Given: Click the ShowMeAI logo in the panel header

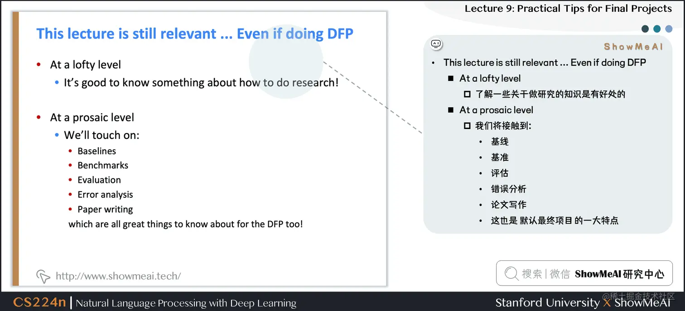Looking at the screenshot, I should (633, 47).
